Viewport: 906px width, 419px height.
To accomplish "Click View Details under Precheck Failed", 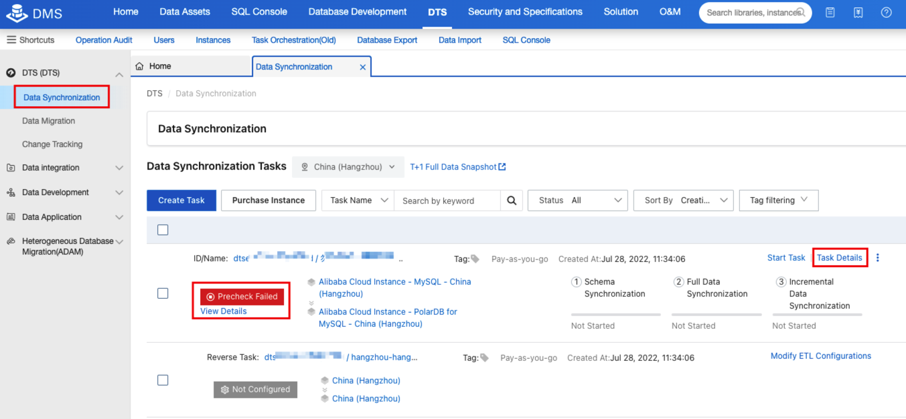I will click(x=224, y=311).
